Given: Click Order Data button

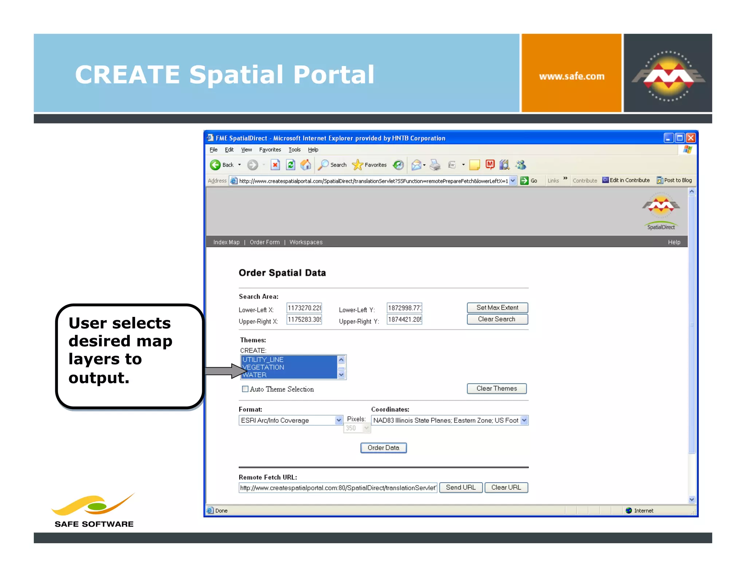Looking at the screenshot, I should coord(383,448).
